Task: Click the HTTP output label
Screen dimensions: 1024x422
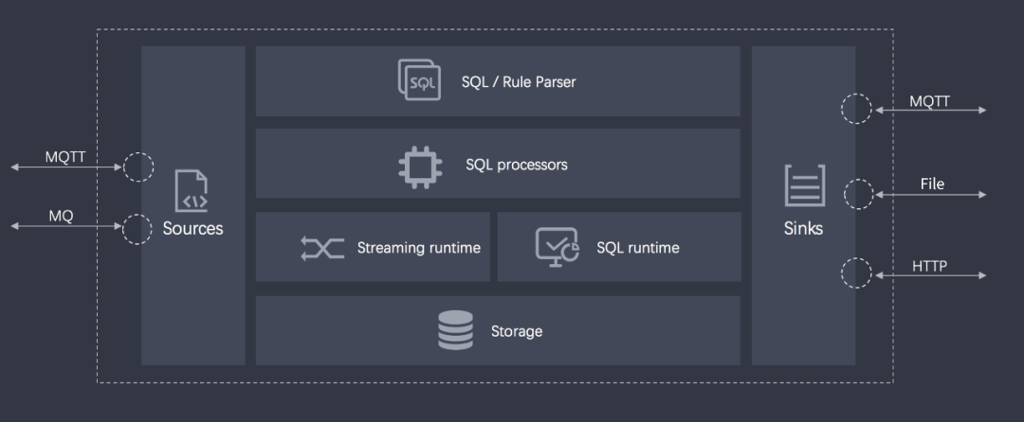Action: click(x=929, y=266)
